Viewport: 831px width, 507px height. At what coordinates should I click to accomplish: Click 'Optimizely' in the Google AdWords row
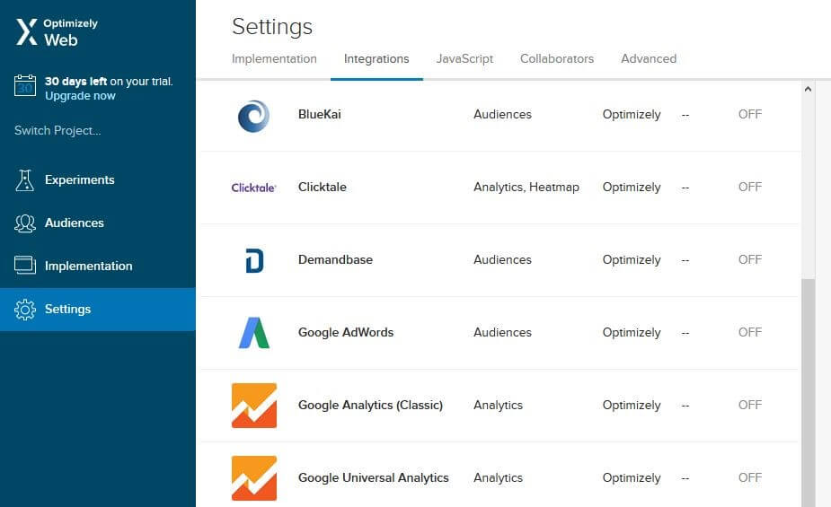pyautogui.click(x=632, y=332)
